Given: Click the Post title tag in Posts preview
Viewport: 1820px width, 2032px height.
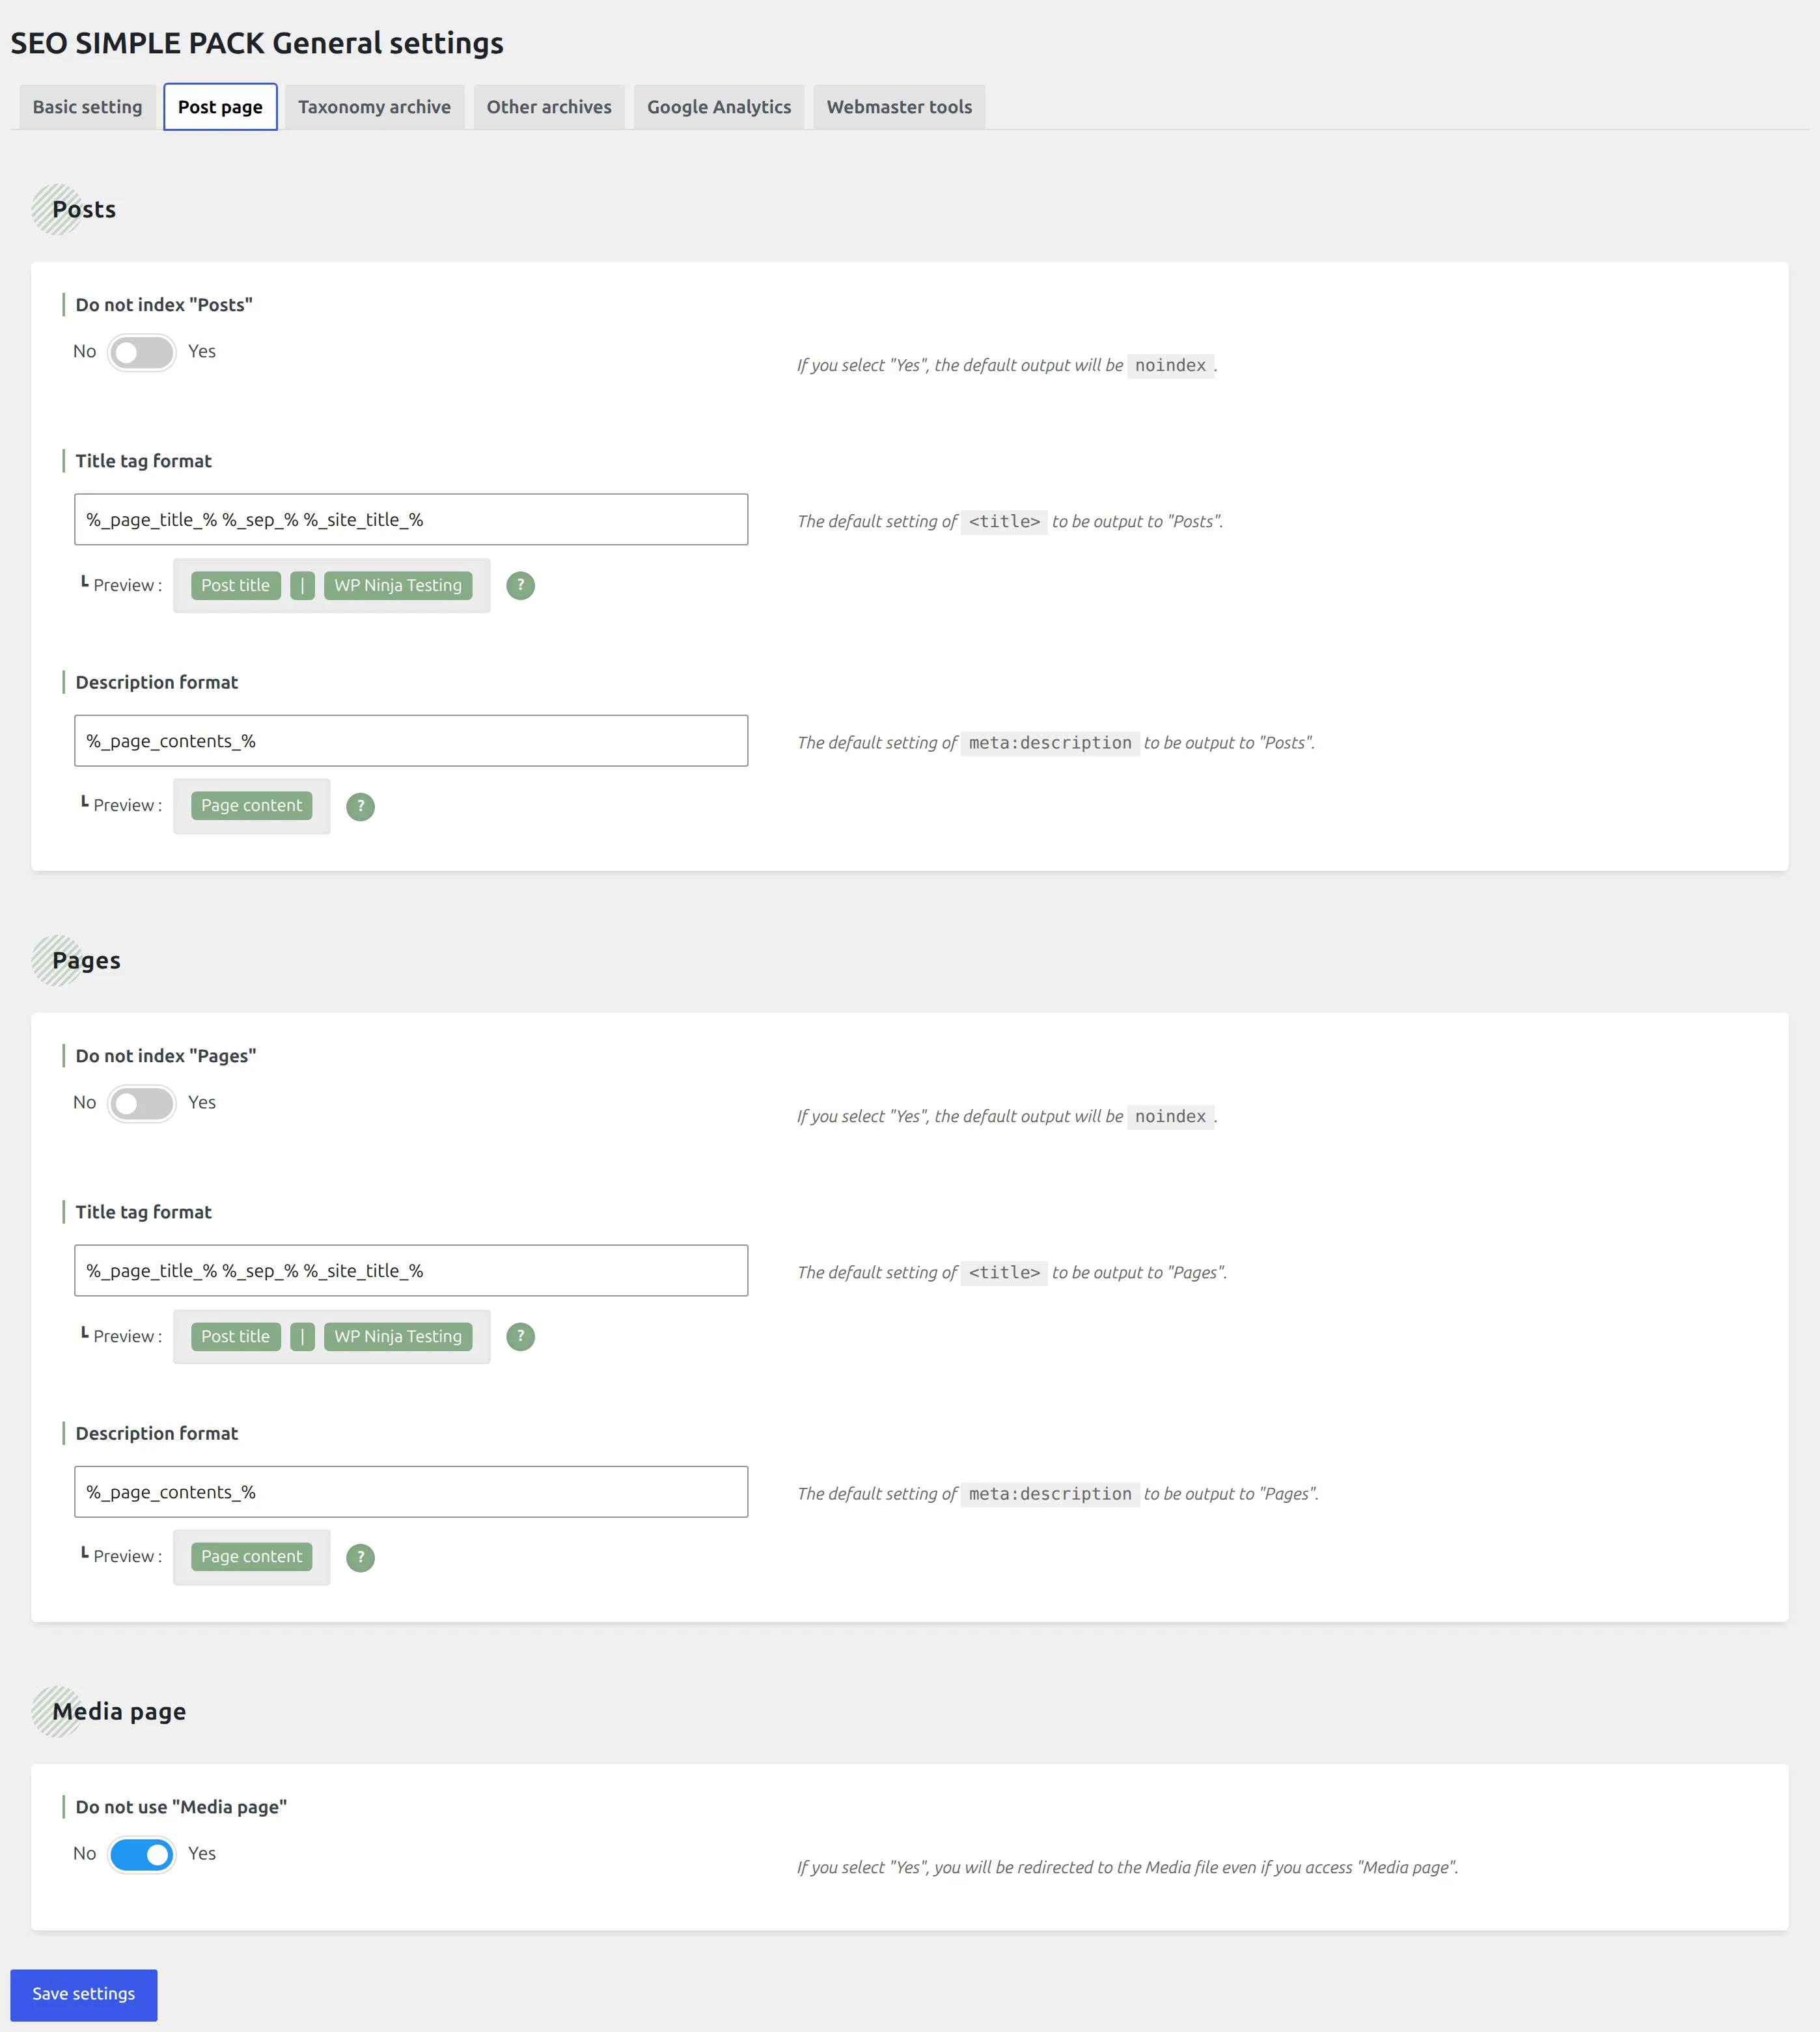Looking at the screenshot, I should pyautogui.click(x=236, y=585).
